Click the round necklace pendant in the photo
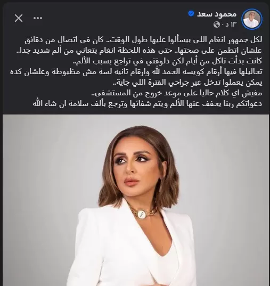The image size is (270, 286). pos(142,214)
